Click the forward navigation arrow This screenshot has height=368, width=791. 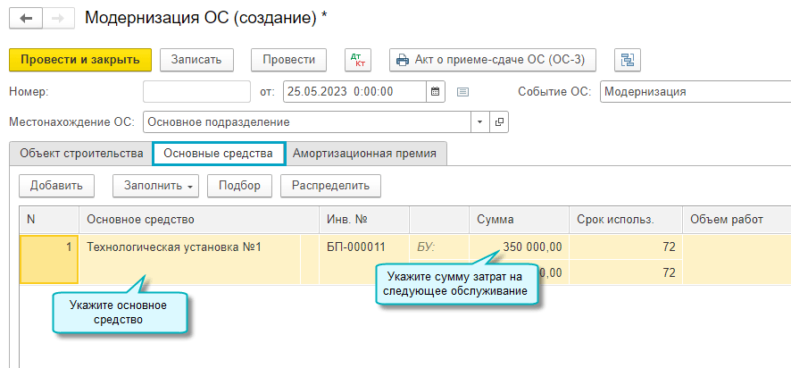point(56,19)
